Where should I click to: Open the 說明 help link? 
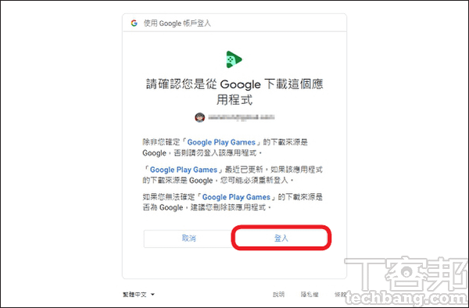[x=278, y=295]
